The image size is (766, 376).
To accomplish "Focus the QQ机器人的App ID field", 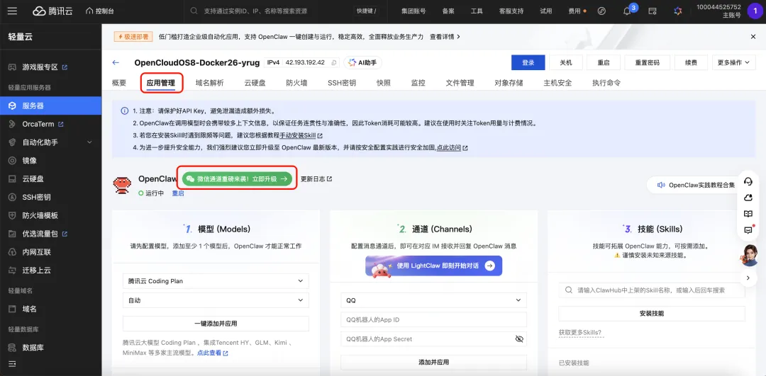I will pos(433,320).
